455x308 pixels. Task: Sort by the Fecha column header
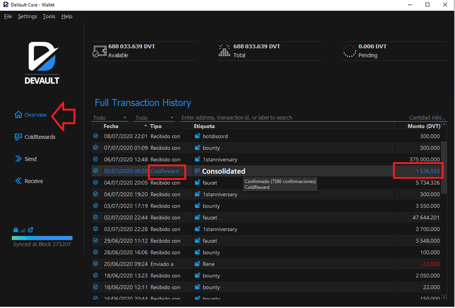point(126,126)
